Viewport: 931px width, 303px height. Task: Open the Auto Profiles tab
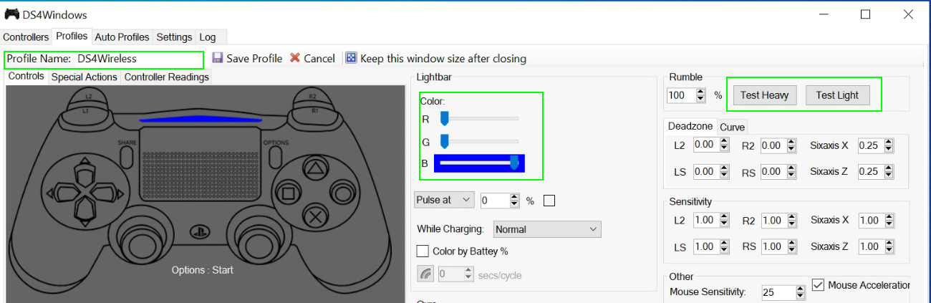coord(122,37)
